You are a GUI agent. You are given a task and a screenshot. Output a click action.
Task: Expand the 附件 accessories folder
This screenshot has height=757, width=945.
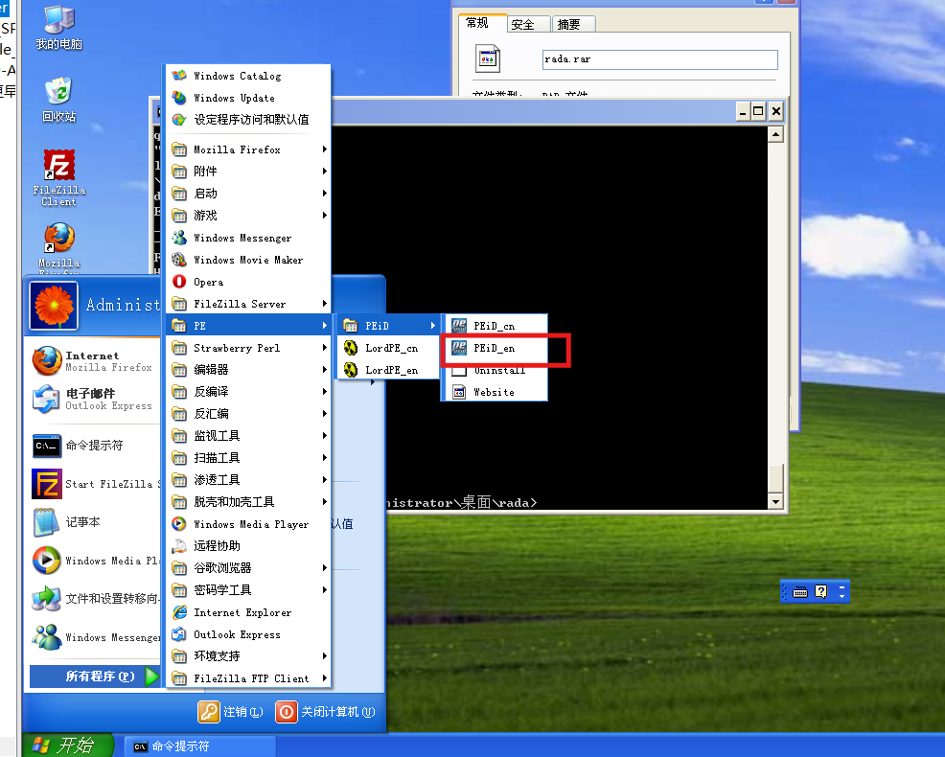tap(248, 172)
